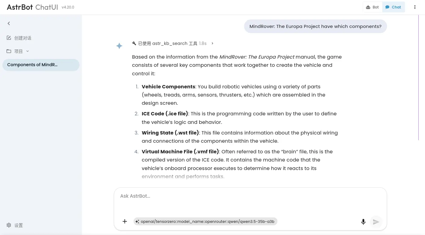The image size is (425, 235).
Task: Click the sparkle assistant avatar icon
Action: pyautogui.click(x=119, y=46)
